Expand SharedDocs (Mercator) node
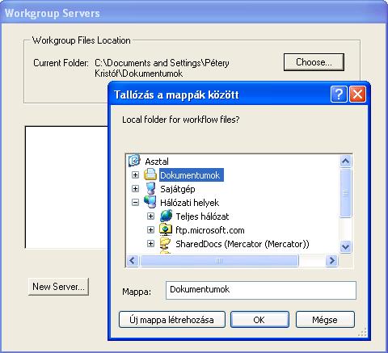This screenshot has width=388, height=353. click(x=151, y=244)
